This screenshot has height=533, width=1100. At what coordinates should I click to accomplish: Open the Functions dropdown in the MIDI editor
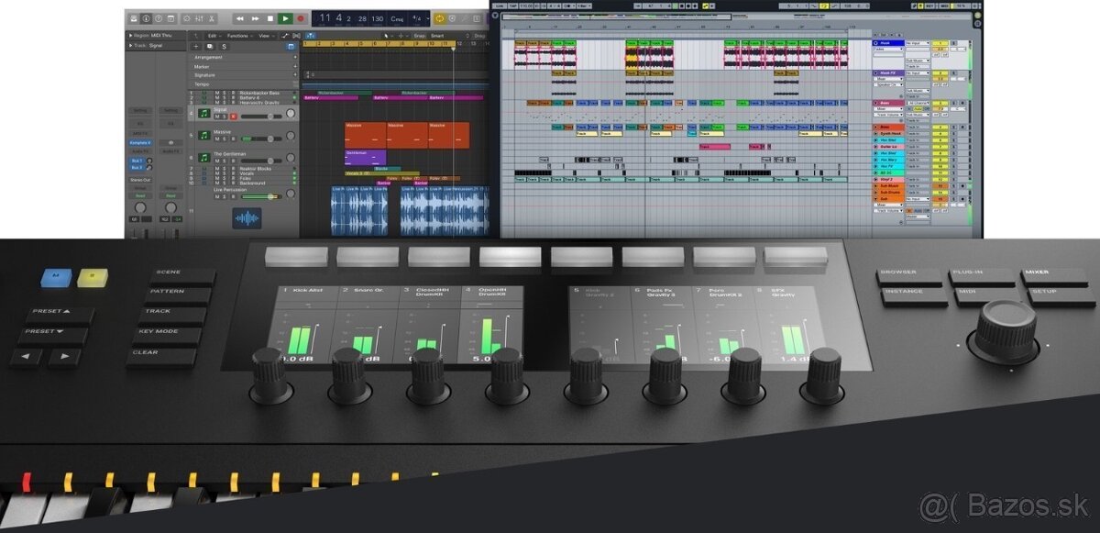[x=238, y=35]
